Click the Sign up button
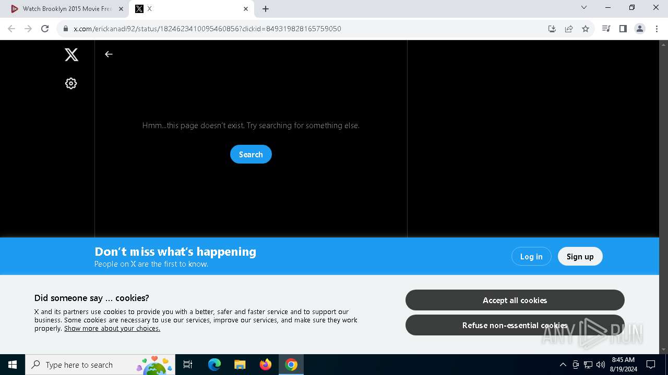This screenshot has height=375, width=668. 580,256
